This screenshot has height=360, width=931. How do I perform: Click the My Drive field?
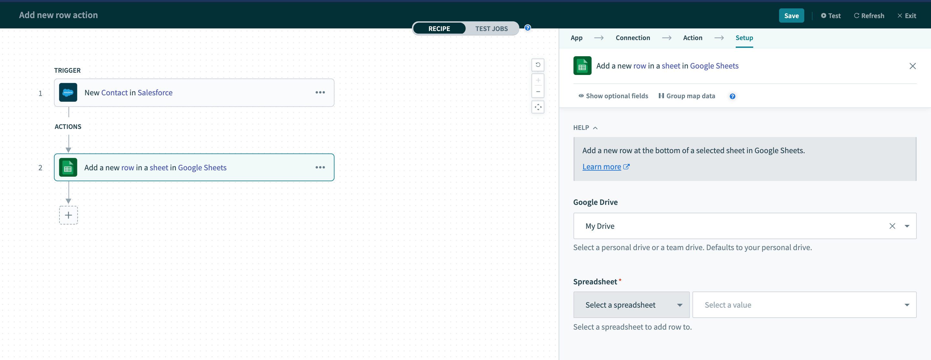(744, 226)
